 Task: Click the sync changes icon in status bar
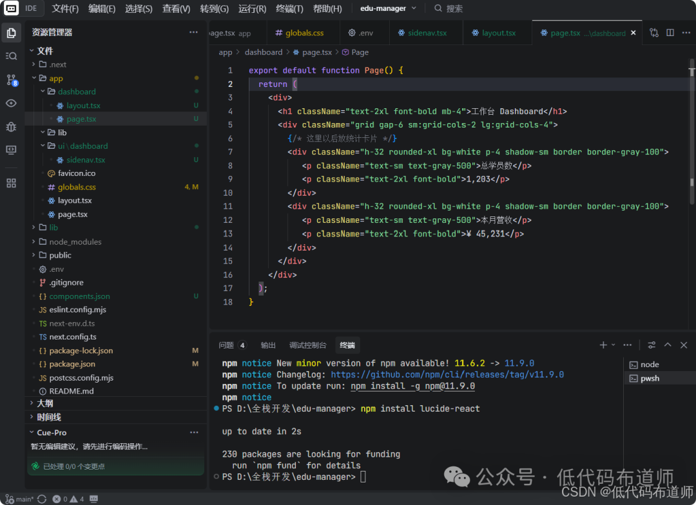42,499
